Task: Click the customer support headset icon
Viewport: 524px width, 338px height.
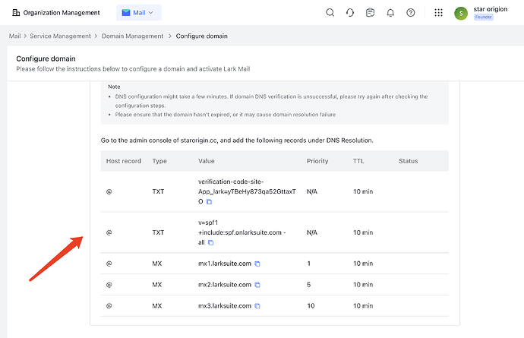Action: [350, 13]
